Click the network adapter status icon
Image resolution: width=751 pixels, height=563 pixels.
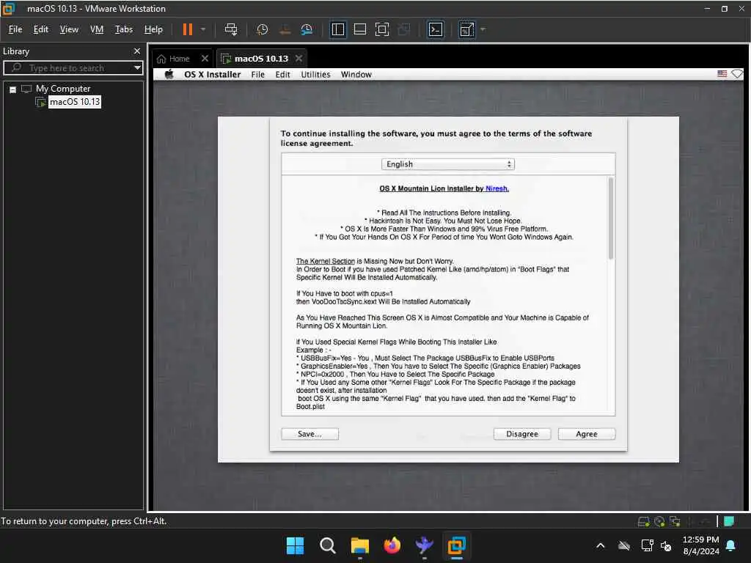click(675, 521)
